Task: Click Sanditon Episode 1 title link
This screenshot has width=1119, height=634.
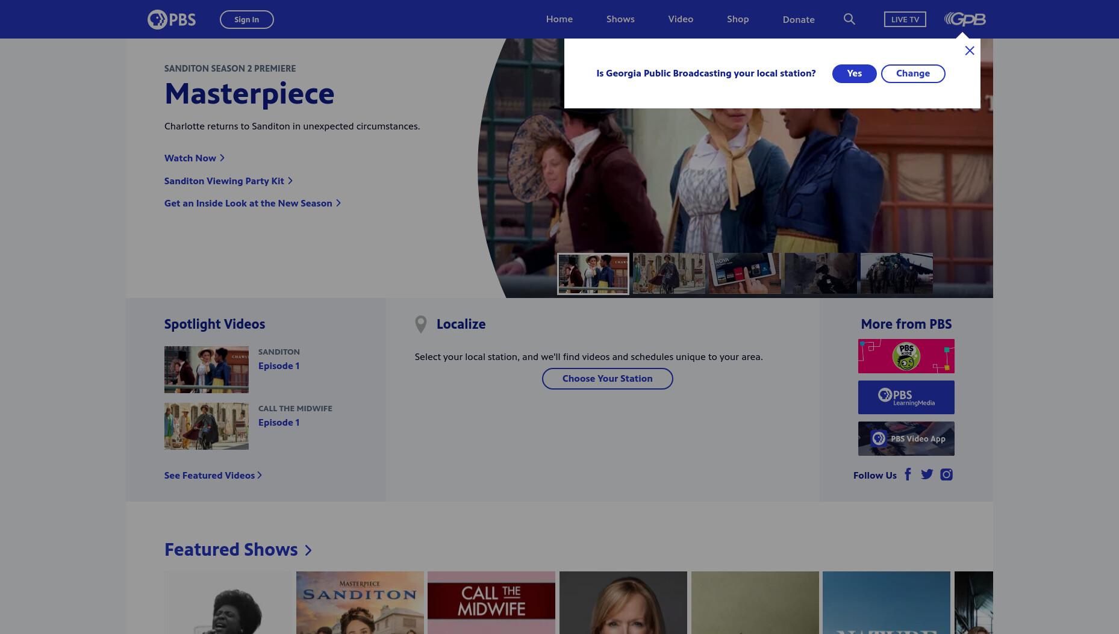Action: click(x=279, y=366)
